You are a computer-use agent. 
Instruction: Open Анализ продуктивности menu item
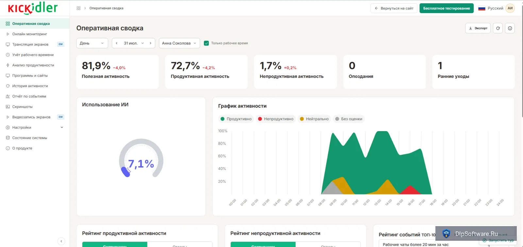coord(35,65)
